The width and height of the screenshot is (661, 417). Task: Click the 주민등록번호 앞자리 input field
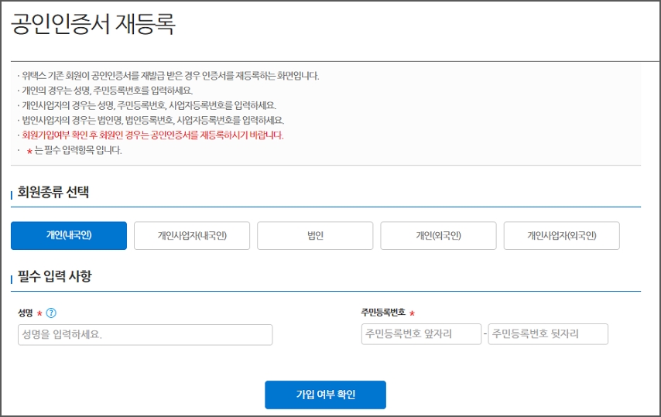[x=421, y=334]
